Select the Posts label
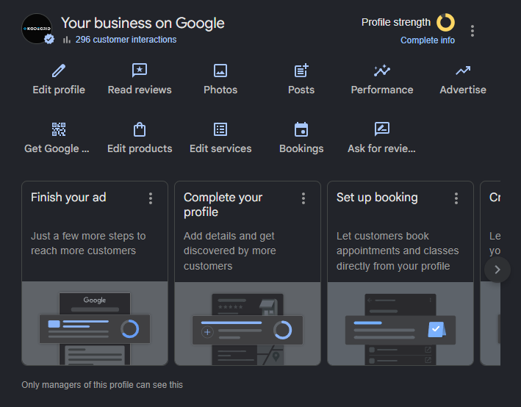The width and height of the screenshot is (521, 407). coord(301,90)
